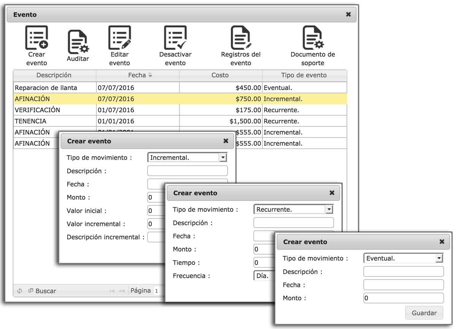Select highlighted AFINACIÓN row at 07/07/2016
The width and height of the screenshot is (456, 329).
pyautogui.click(x=180, y=99)
